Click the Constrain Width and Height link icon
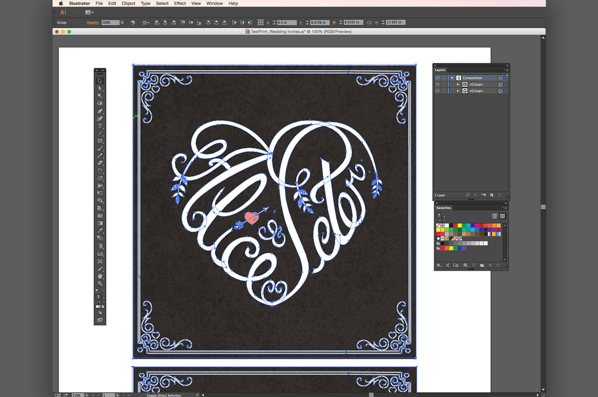 (369, 22)
